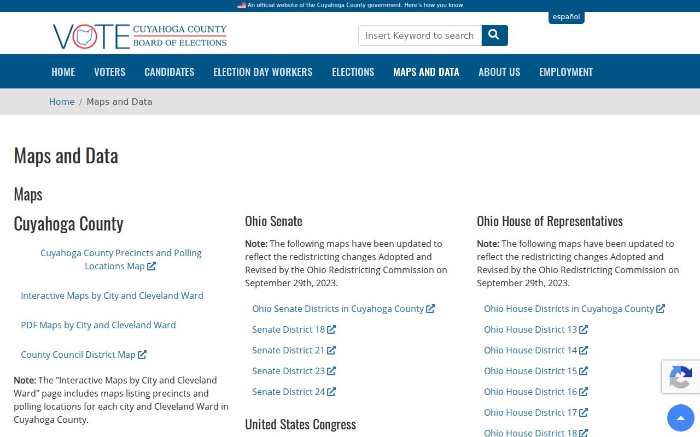The image size is (700, 437).
Task: Open Cuyahoga County Precincts and Polling Locations Map
Action: coord(121,259)
